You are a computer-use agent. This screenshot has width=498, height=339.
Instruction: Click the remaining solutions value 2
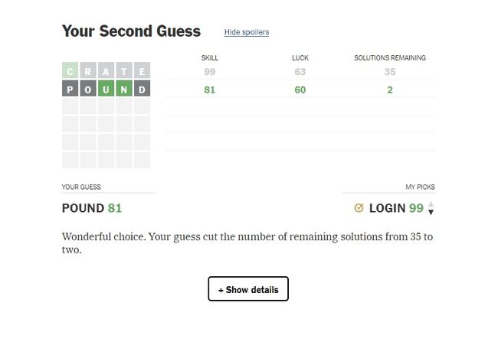pyautogui.click(x=390, y=90)
